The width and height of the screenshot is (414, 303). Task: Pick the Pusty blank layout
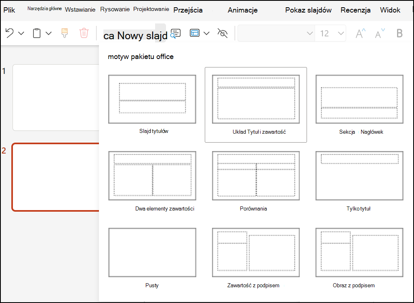point(152,253)
